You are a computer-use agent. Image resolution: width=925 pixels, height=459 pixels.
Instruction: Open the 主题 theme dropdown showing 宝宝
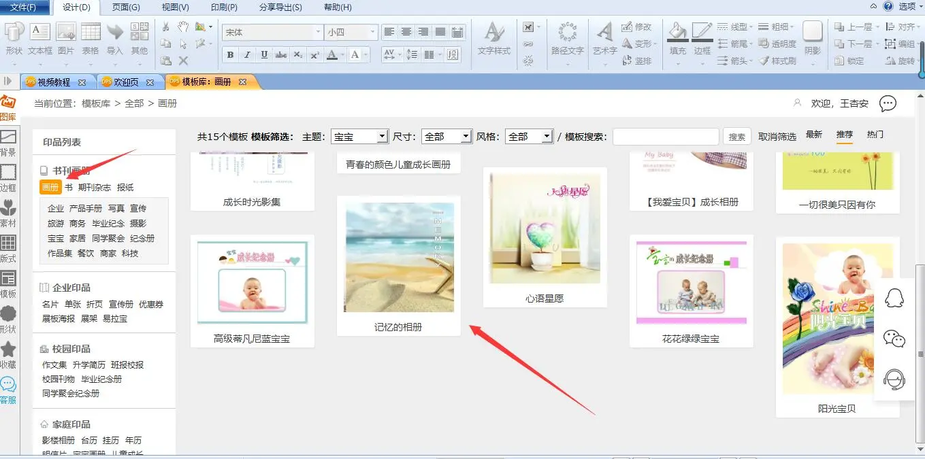point(359,137)
